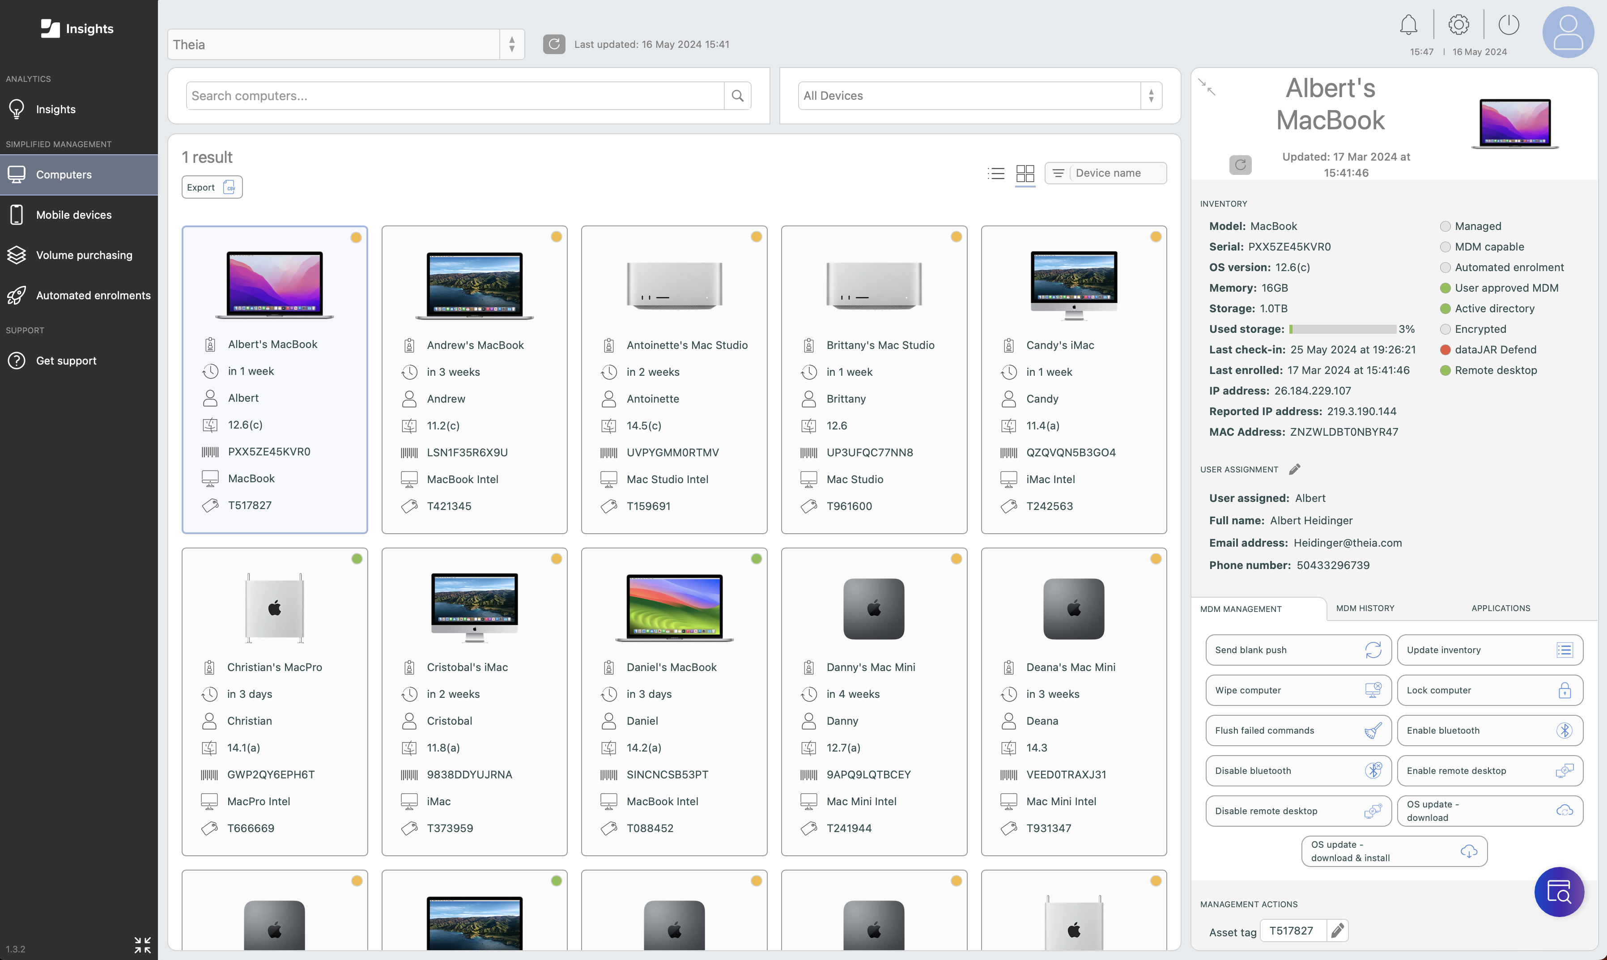
Task: Refresh data next to Last updated
Action: click(554, 44)
